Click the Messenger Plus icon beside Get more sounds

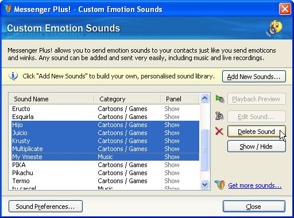pyautogui.click(x=220, y=184)
